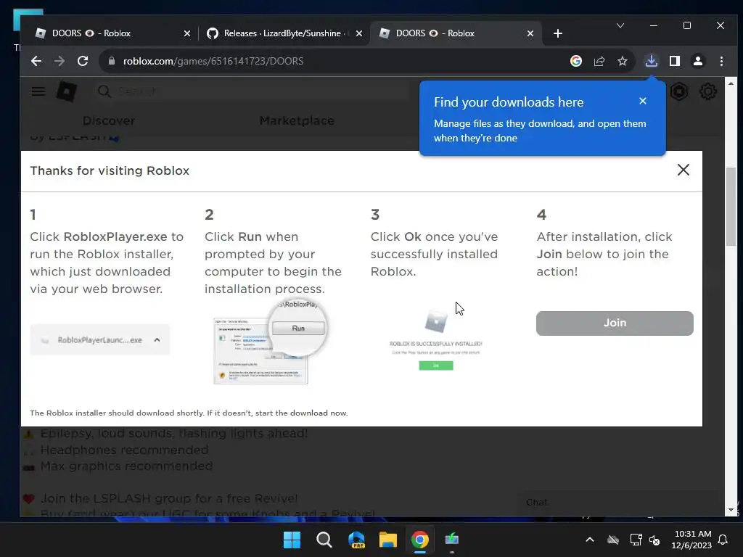
Task: Open the Windows Start menu
Action: click(x=292, y=540)
